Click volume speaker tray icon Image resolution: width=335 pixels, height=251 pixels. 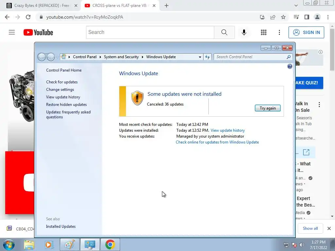(x=302, y=245)
